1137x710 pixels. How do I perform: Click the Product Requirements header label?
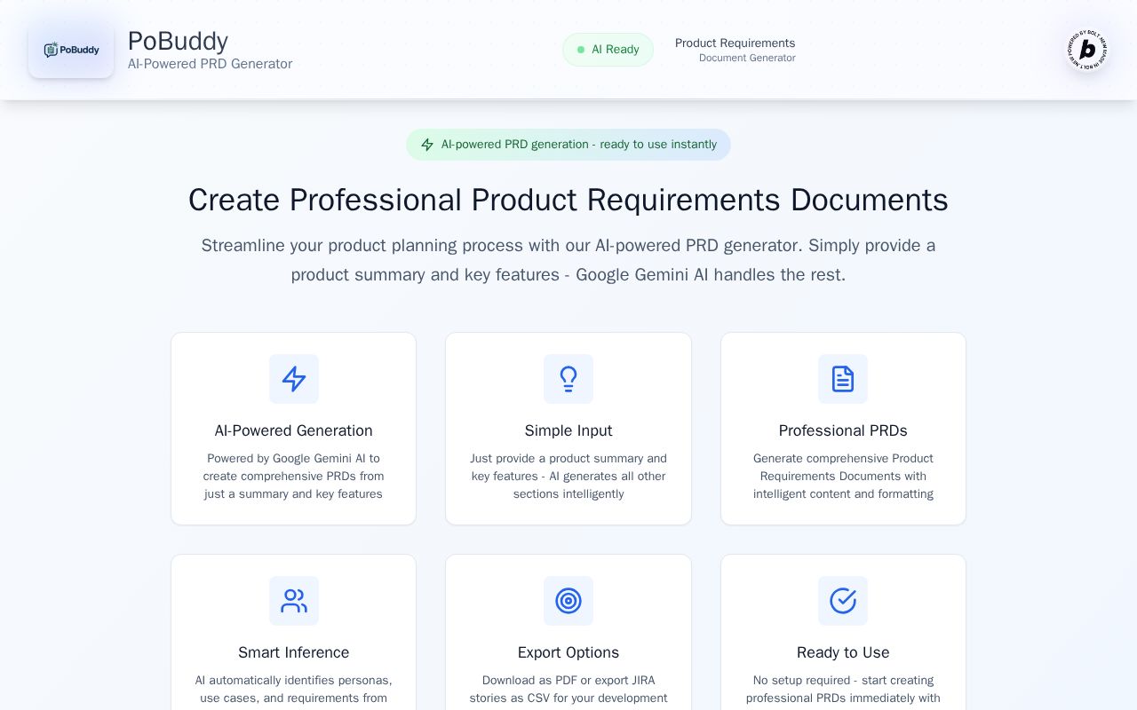735,43
